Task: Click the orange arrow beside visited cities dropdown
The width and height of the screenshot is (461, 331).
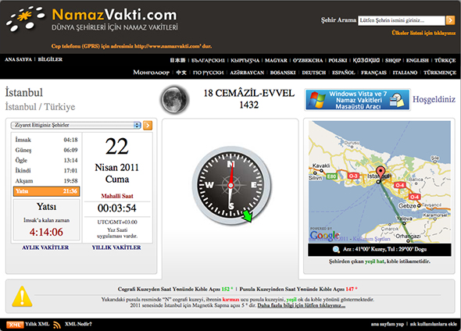Action: [x=148, y=126]
